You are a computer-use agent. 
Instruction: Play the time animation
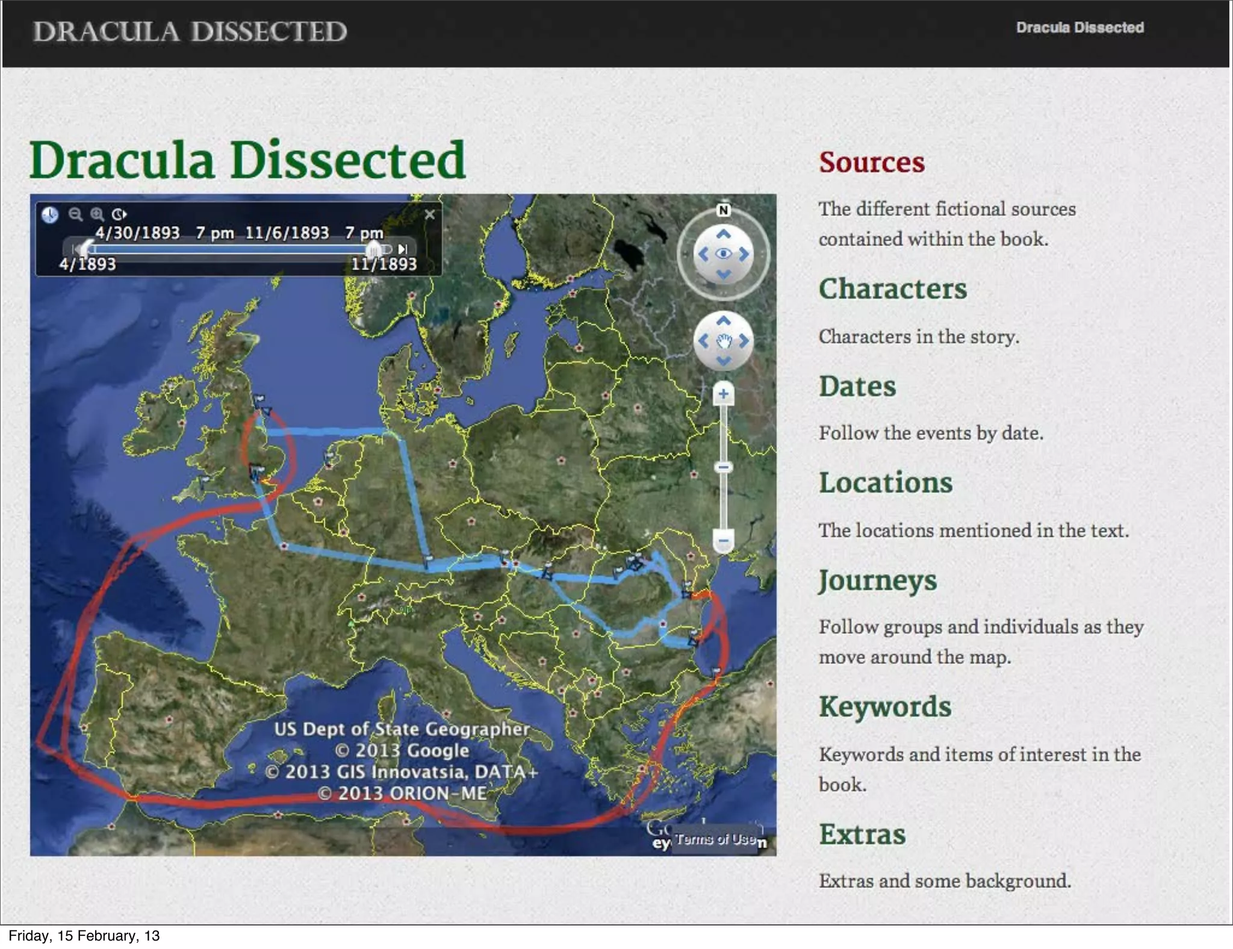tap(119, 214)
